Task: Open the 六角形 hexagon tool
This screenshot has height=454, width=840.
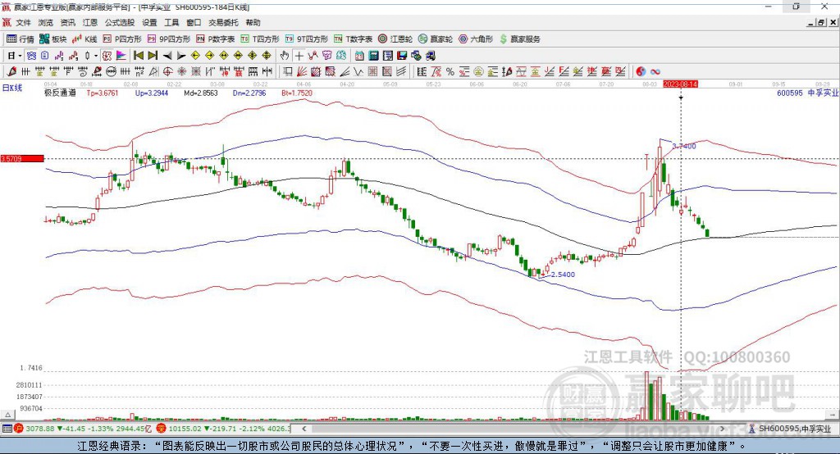Action: point(476,39)
